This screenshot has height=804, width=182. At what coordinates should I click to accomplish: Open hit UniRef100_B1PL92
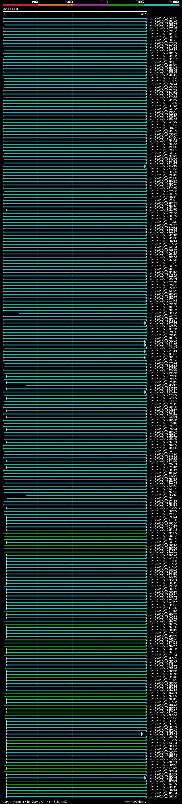[163, 34]
